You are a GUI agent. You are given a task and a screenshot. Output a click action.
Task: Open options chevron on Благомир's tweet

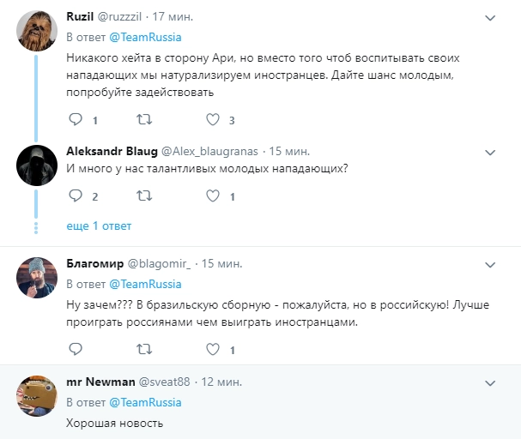pos(491,262)
